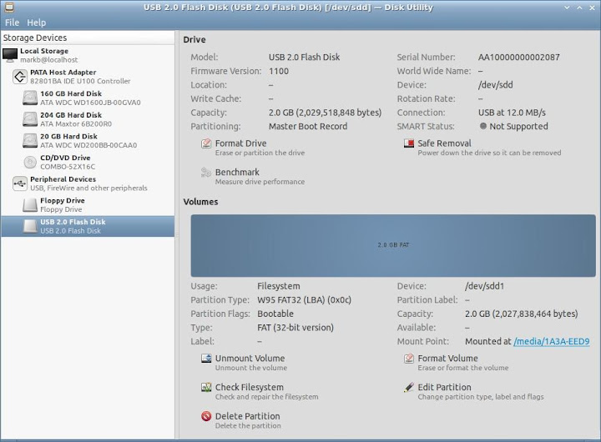Select Floppy Drive entry

[x=88, y=205]
